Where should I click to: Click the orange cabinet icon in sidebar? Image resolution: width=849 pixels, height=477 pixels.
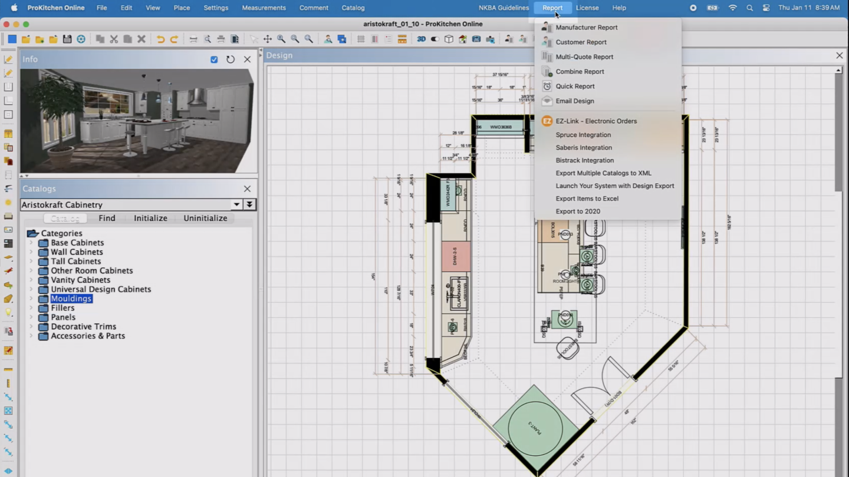click(8, 134)
